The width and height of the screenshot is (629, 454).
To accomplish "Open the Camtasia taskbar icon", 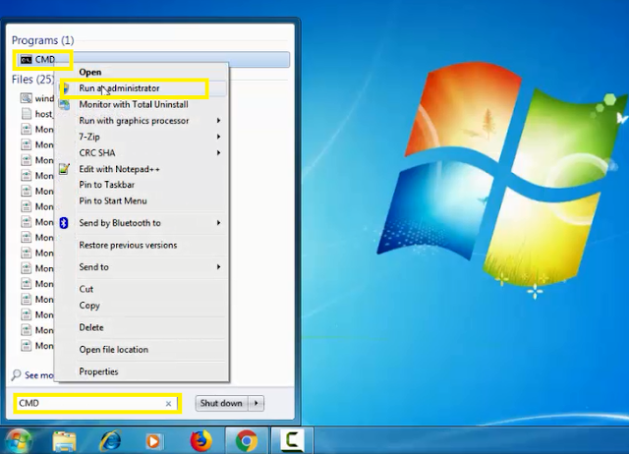I will click(292, 440).
